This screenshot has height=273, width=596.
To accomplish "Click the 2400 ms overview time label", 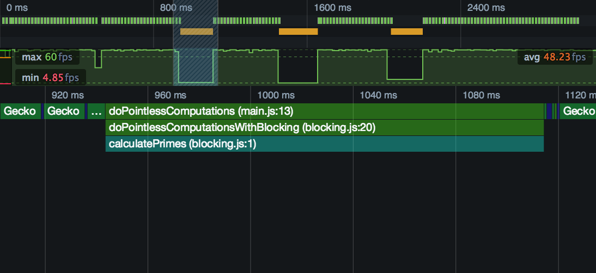I will coord(486,8).
